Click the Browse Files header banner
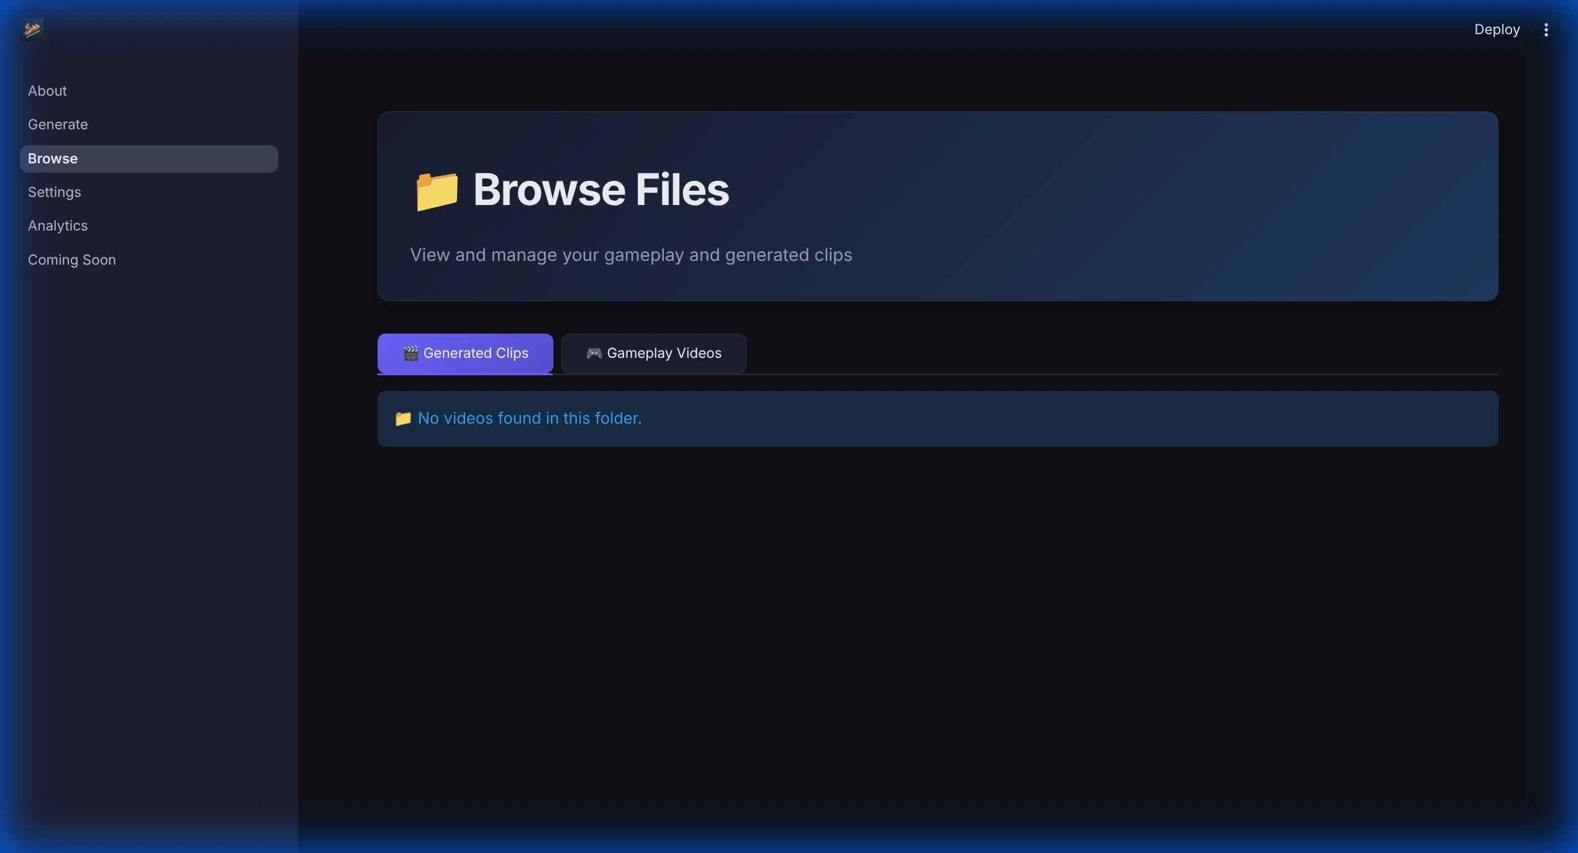Image resolution: width=1578 pixels, height=853 pixels. pos(938,206)
